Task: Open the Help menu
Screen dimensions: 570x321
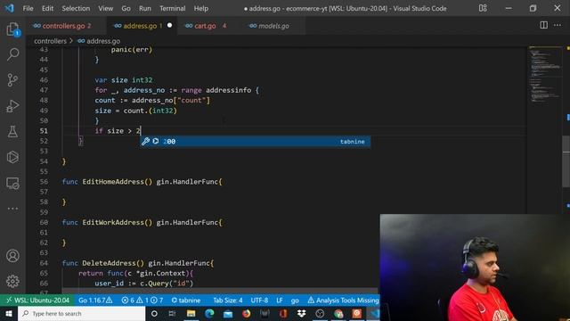Action: click(x=201, y=8)
